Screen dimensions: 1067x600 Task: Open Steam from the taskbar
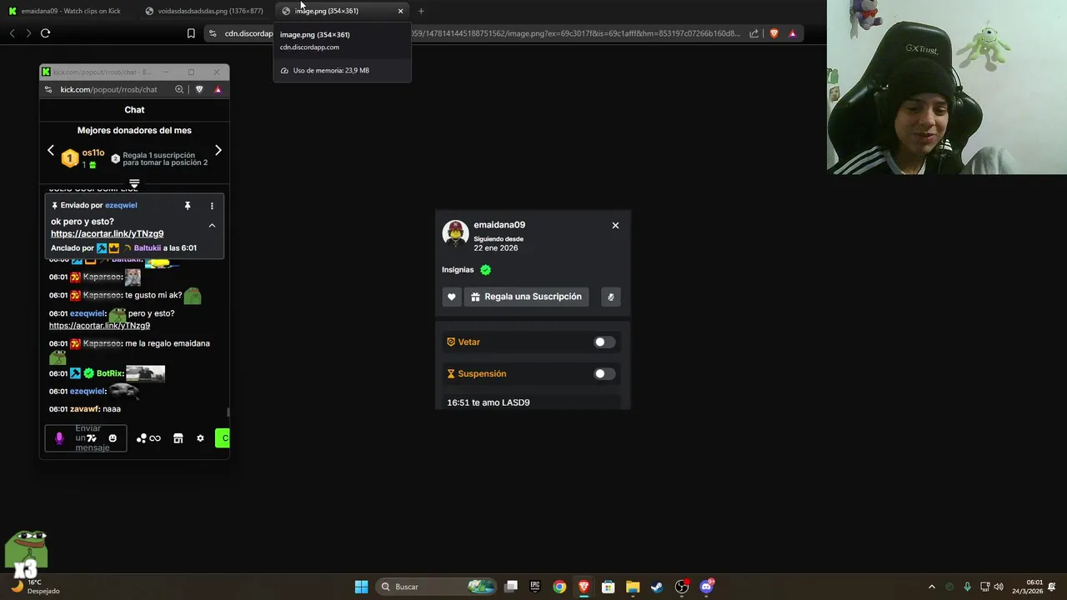657,587
